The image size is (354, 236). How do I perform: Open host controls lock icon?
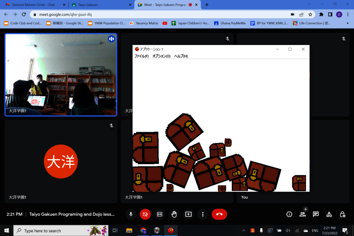tap(343, 214)
